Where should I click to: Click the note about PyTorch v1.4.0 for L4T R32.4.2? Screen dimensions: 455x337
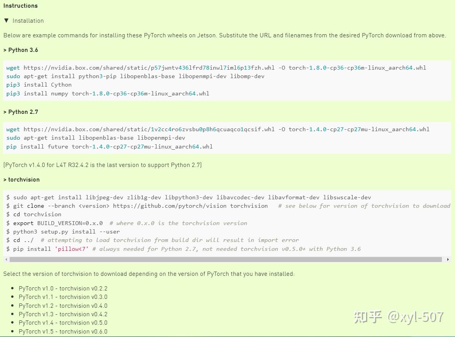(x=102, y=165)
